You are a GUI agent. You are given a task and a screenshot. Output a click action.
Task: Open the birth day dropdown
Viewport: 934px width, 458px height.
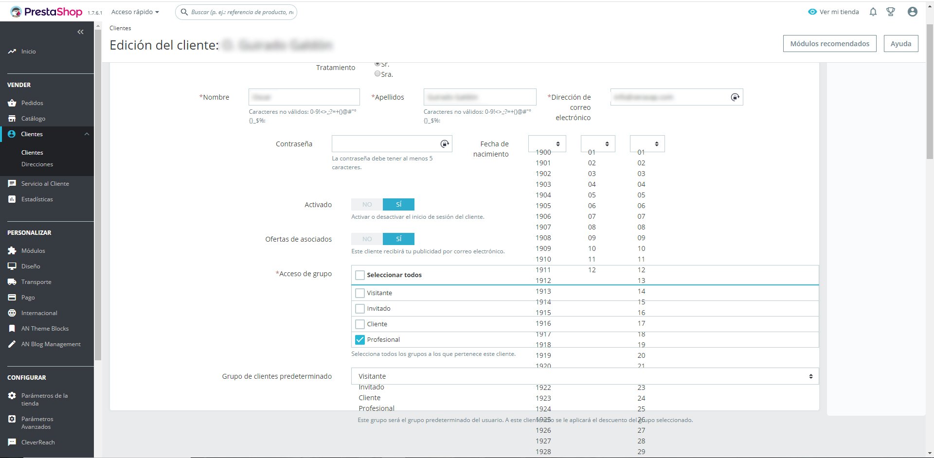click(647, 144)
